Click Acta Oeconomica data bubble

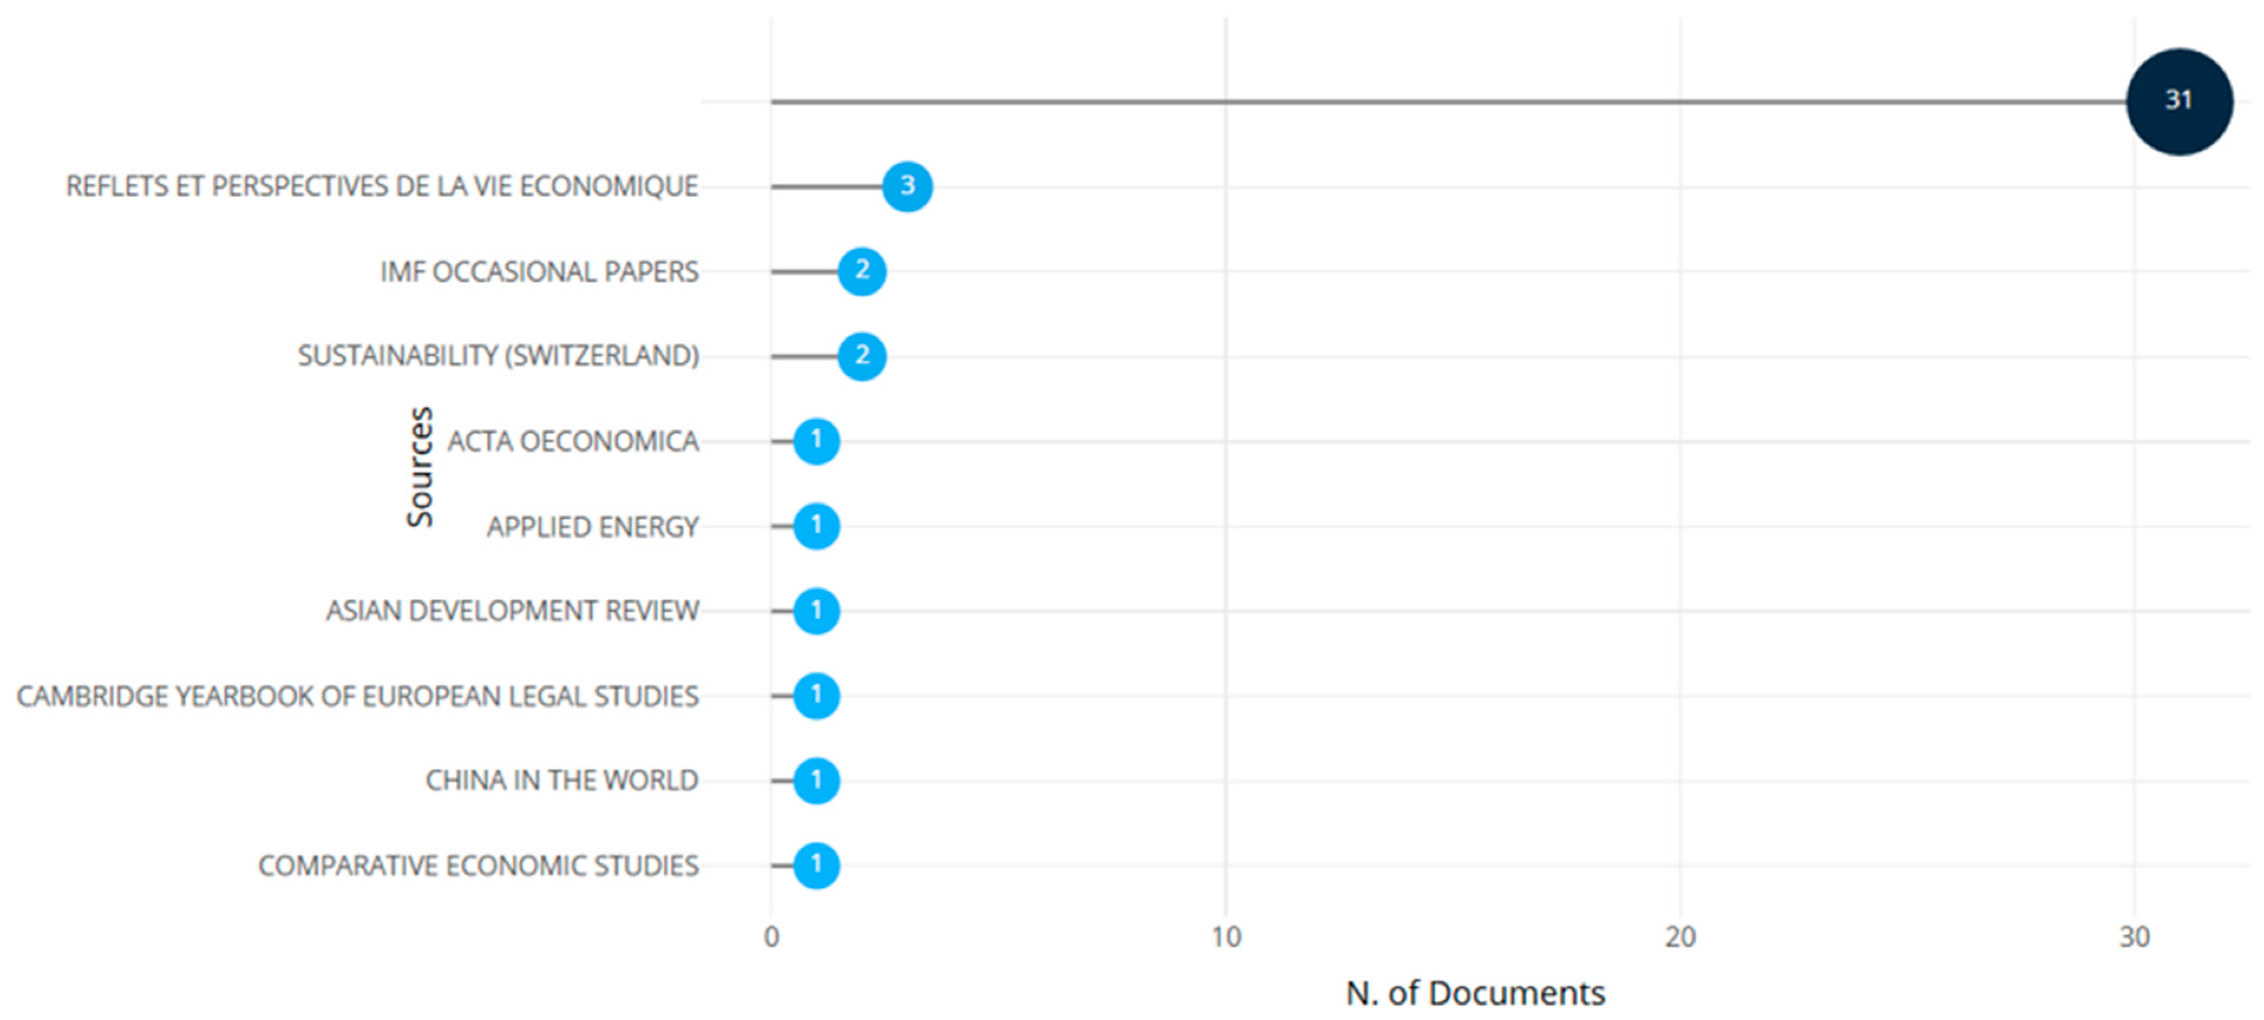[815, 440]
